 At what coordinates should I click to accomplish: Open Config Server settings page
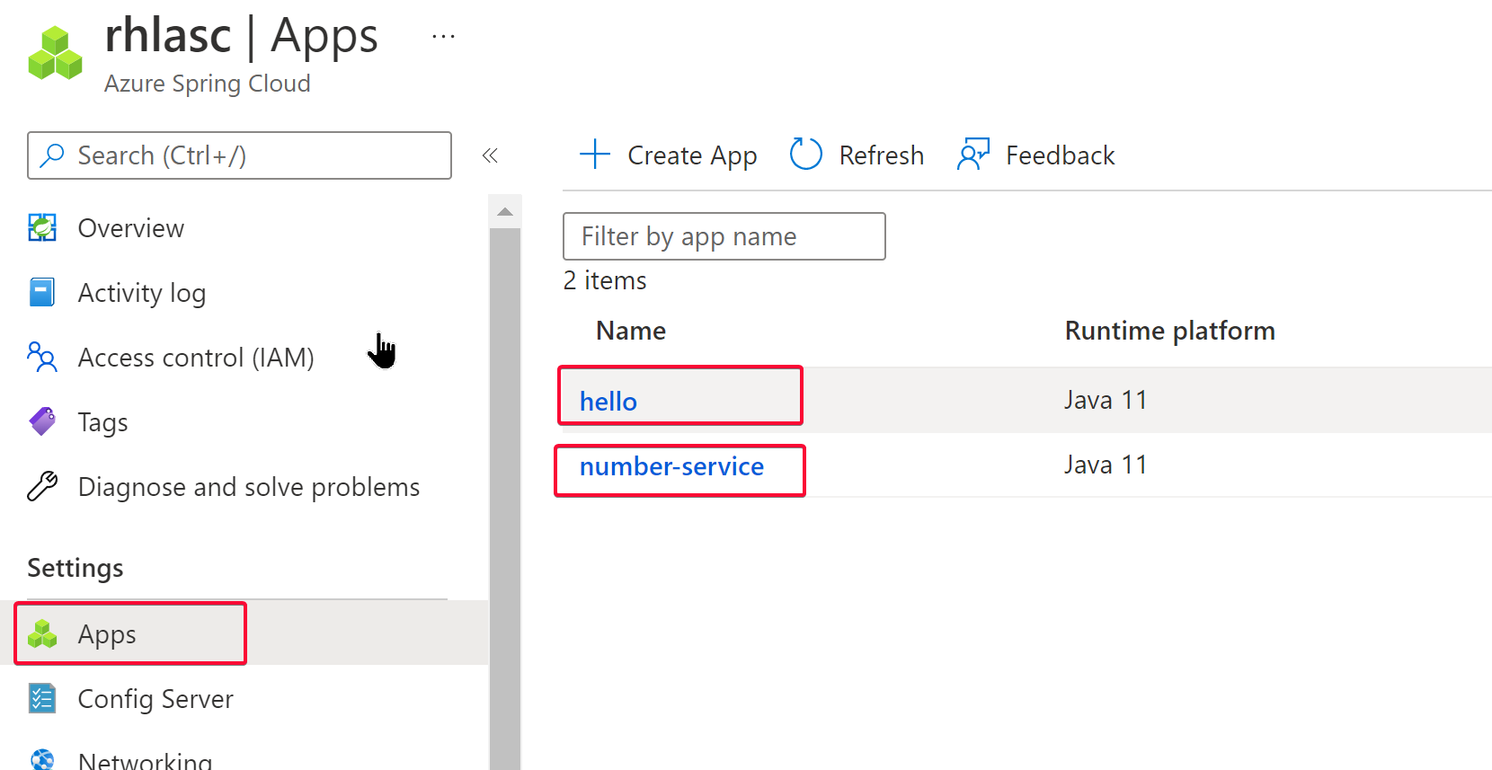(x=155, y=699)
